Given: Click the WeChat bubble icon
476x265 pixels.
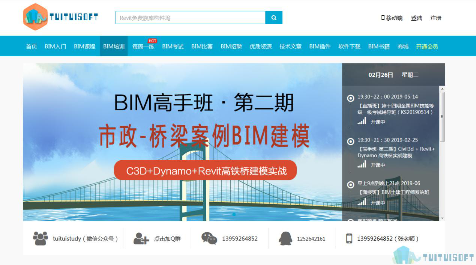Looking at the screenshot, I should click(209, 238).
